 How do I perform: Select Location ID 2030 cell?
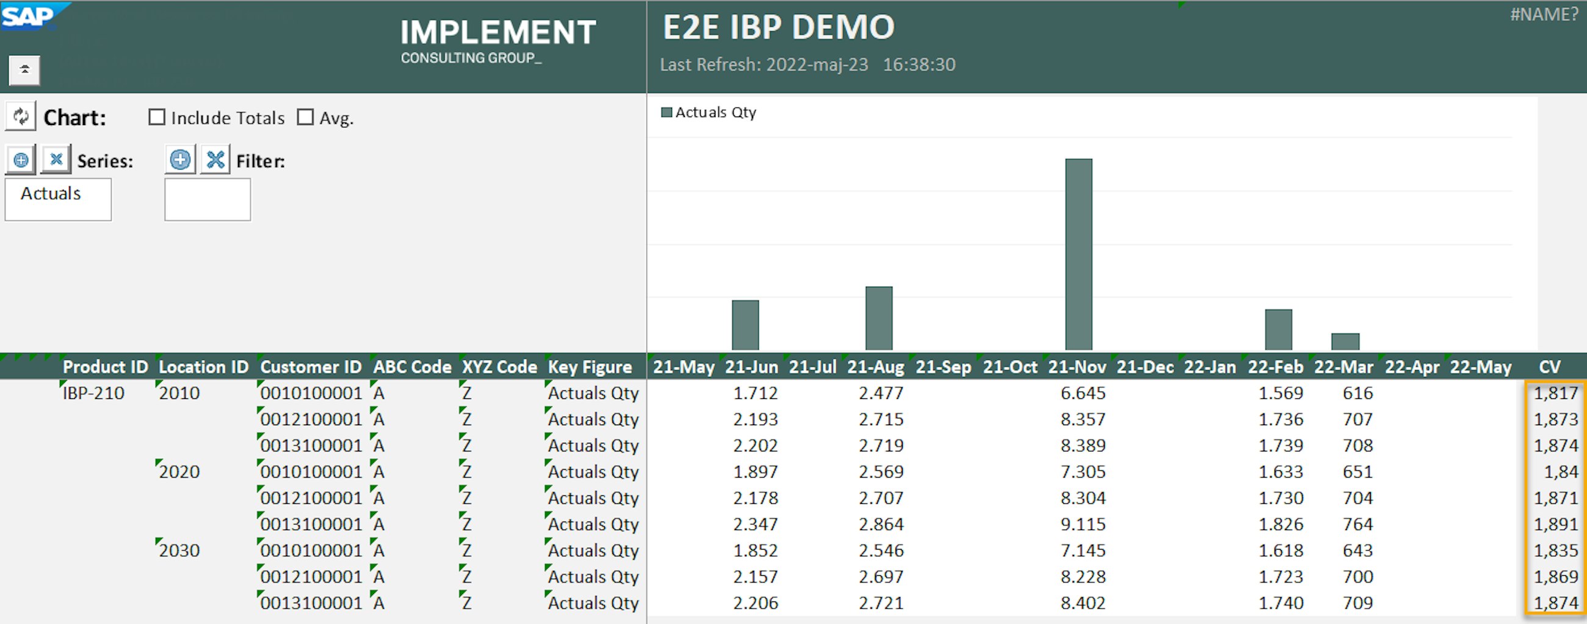(x=179, y=551)
